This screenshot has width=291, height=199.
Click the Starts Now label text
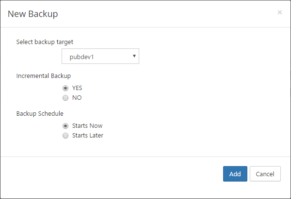tap(87, 126)
